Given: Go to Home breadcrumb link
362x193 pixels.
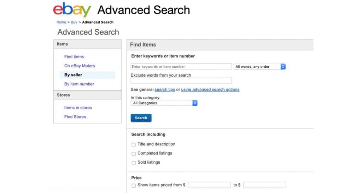Looking at the screenshot, I should coord(61,22).
